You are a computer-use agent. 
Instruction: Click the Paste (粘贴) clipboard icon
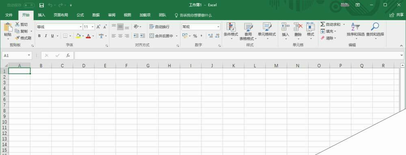(8, 28)
